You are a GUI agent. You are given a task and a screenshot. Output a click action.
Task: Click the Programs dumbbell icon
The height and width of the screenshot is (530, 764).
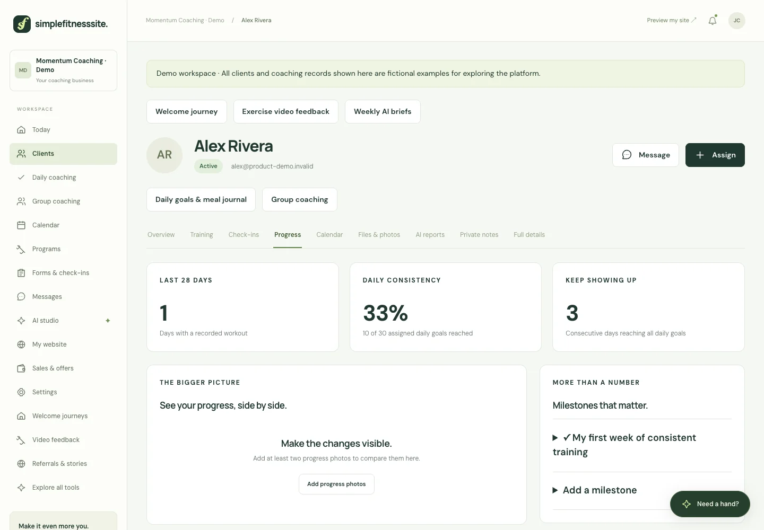coord(21,249)
